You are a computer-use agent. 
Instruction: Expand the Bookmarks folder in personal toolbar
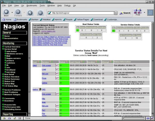20,19
